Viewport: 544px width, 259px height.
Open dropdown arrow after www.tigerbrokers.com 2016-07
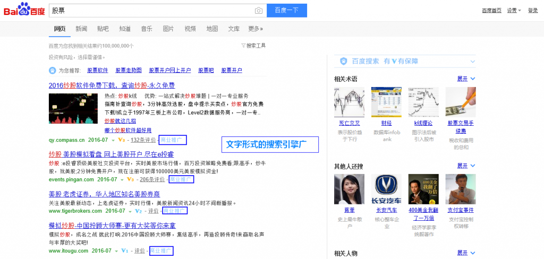pyautogui.click(x=130, y=211)
